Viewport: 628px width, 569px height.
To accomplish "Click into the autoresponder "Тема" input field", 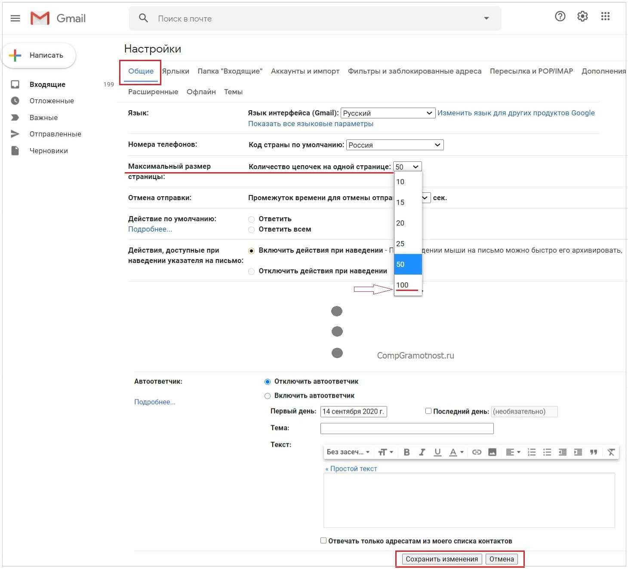I will pos(407,428).
